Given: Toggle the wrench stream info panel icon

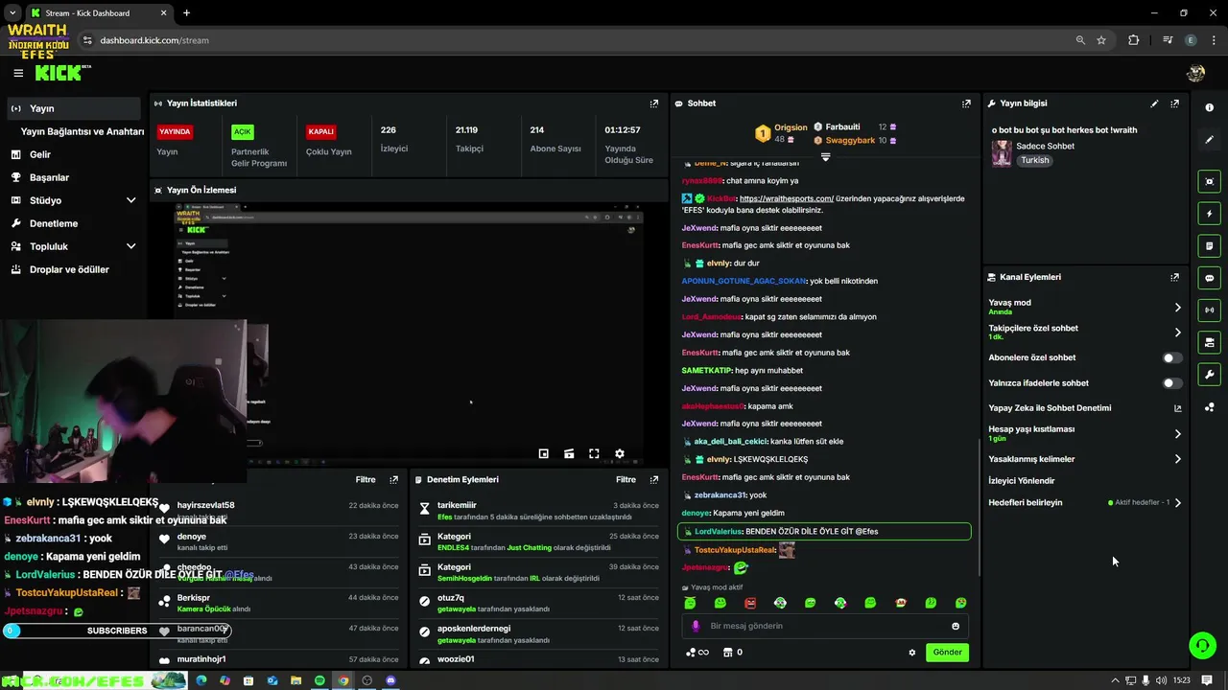Looking at the screenshot, I should (x=1210, y=375).
